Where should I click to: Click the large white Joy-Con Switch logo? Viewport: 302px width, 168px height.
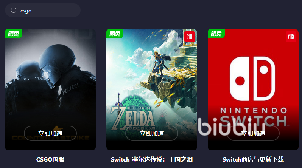click(252, 79)
